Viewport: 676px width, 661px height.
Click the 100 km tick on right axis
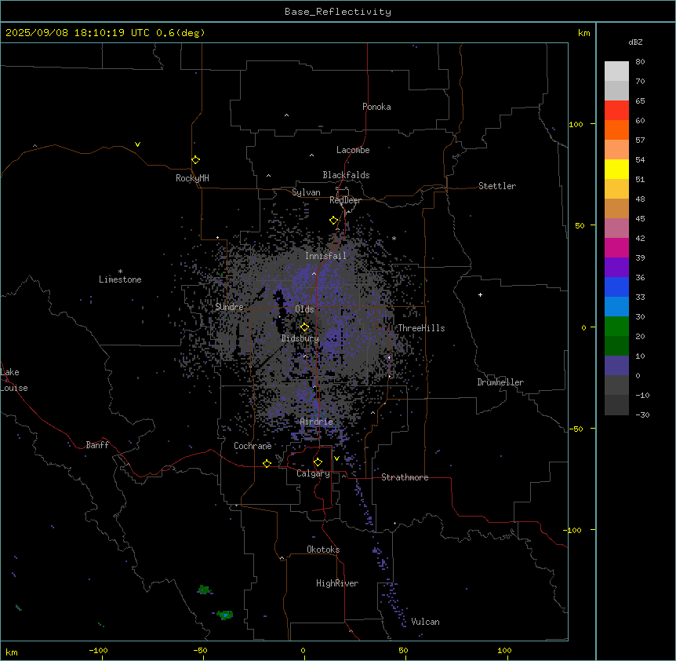click(x=576, y=124)
